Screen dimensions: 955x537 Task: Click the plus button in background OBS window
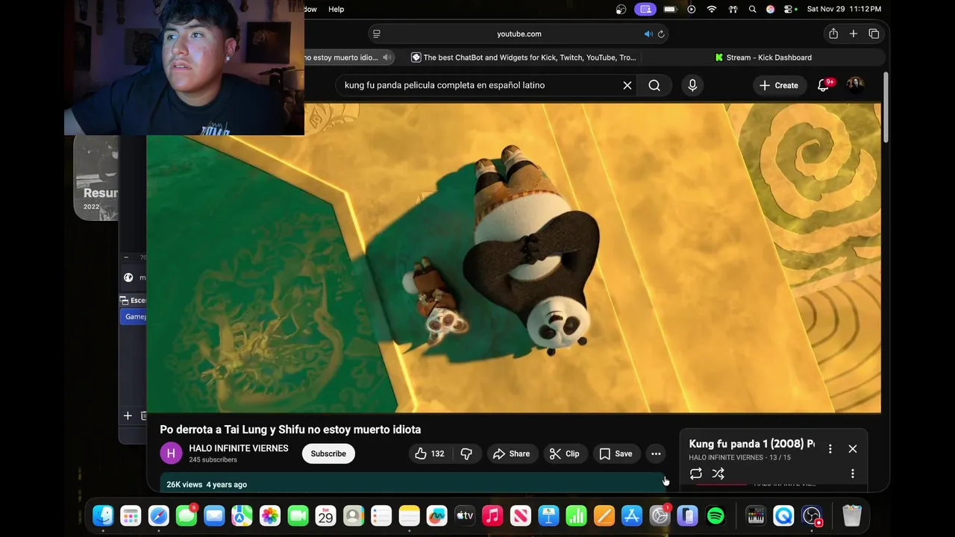click(x=128, y=415)
